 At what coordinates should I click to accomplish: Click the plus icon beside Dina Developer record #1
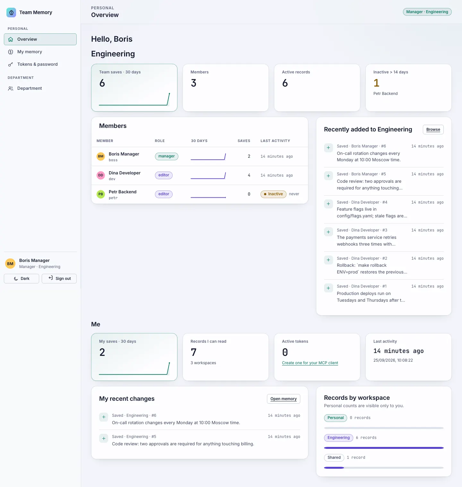[x=328, y=288]
